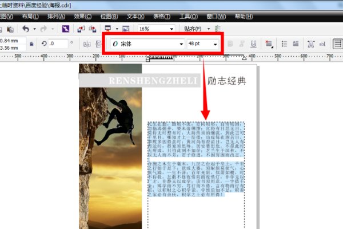Mirror text vertically
Screen dimensions: 343x229
coord(98,44)
